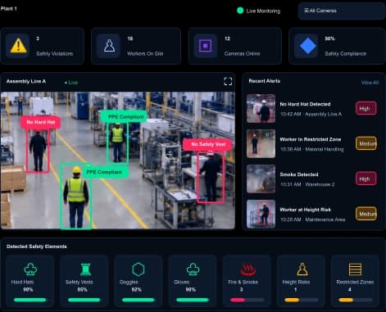Expand Assembly Line A feed to fullscreen
Image resolution: width=386 pixels, height=312 pixels.
click(228, 81)
